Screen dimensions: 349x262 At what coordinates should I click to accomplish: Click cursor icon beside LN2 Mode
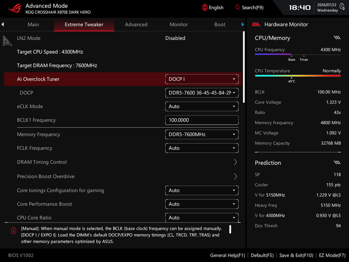pos(7,41)
